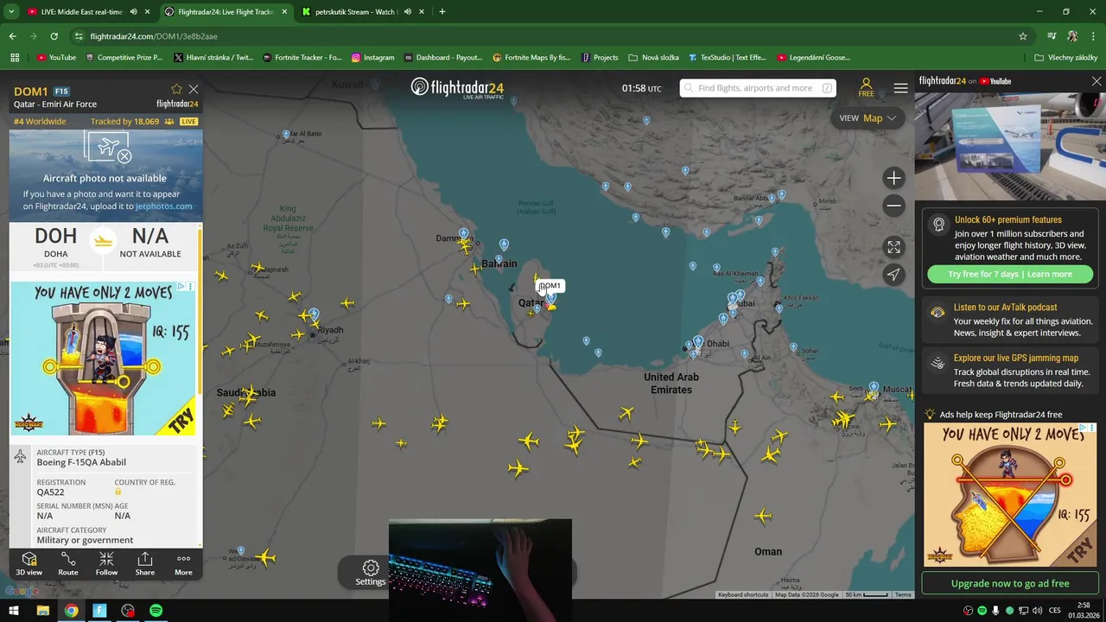The height and width of the screenshot is (622, 1106).
Task: Open the map Settings gear
Action: coord(371,572)
